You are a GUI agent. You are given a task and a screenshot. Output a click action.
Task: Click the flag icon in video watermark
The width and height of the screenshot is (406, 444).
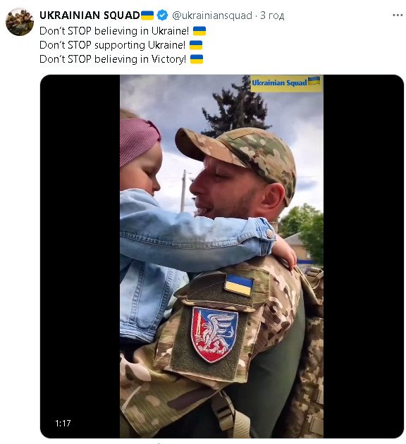pyautogui.click(x=314, y=81)
